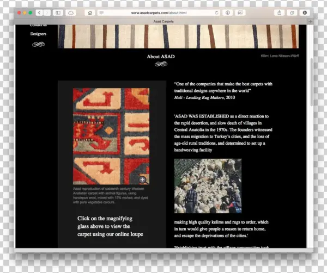Click the sheep flock photograph
Screen dimensions: 327x273
click(x=208, y=186)
